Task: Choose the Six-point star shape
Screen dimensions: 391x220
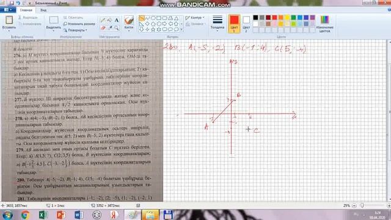Action: [159, 29]
